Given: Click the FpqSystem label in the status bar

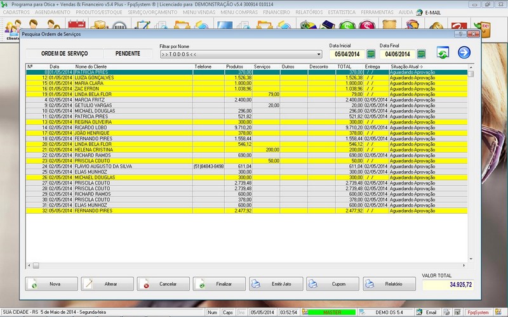Looking at the screenshot, I should [478, 312].
